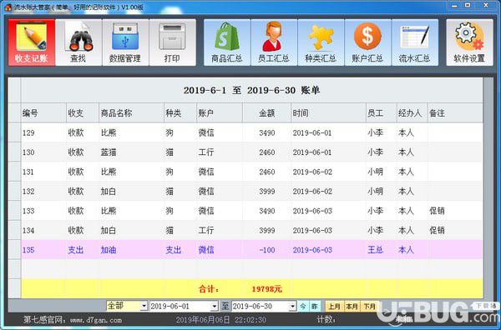The height and width of the screenshot is (330, 501).
Task: Click row header selector beside record 129
Action: (x=14, y=132)
